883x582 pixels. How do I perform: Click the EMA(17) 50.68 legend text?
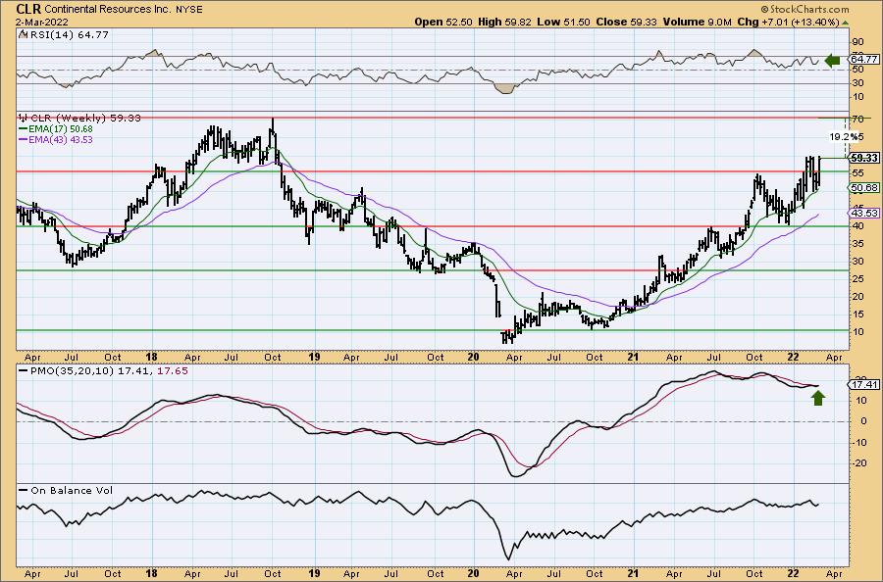[x=60, y=128]
